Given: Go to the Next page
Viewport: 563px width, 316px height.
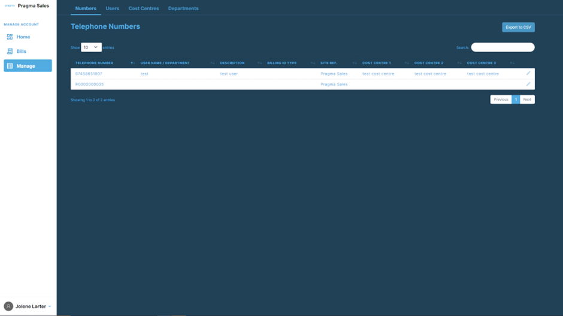Looking at the screenshot, I should (527, 100).
